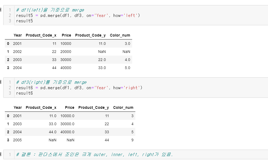Click the 10000 price cell
Screen dimensions: 268x162
click(66, 44)
